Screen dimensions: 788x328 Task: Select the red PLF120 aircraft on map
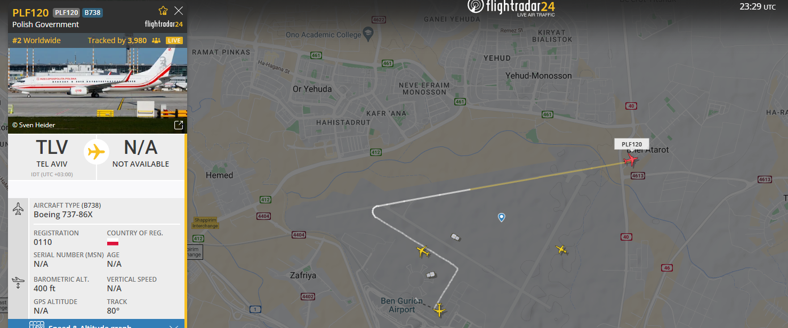pos(631,159)
